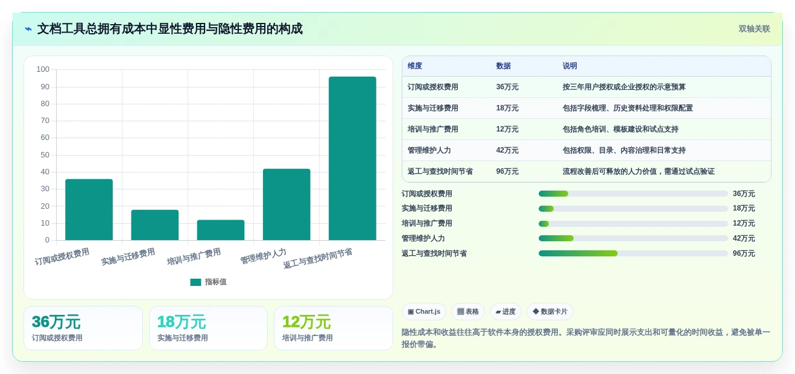This screenshot has width=795, height=374.
Task: Click the 管理维护人力 x-axis label
Action: [263, 256]
